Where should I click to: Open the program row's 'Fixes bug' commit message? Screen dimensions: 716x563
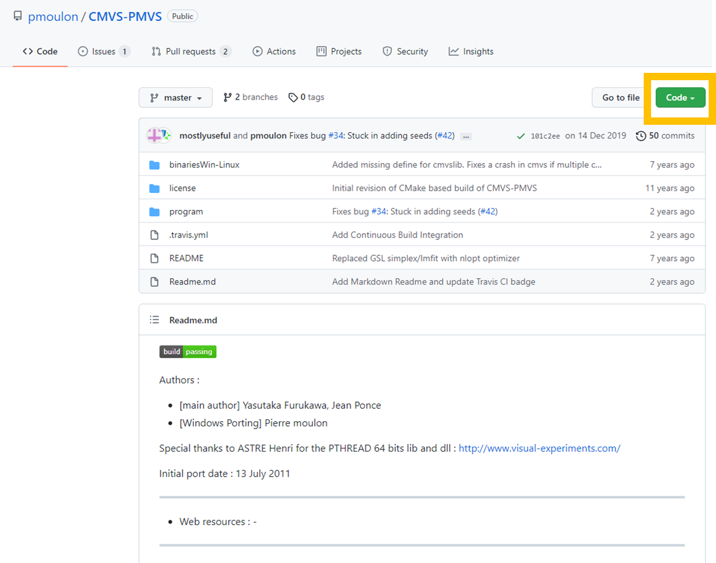350,212
